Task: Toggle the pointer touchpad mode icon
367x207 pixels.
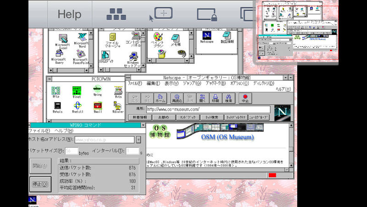Action: 161,14
